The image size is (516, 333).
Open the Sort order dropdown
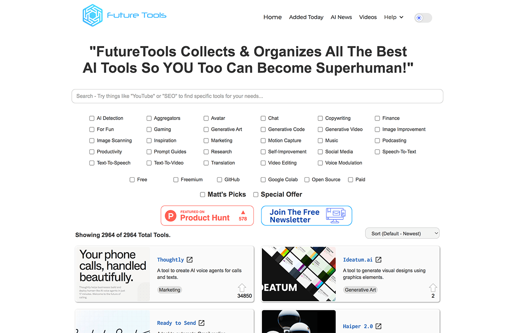click(x=402, y=233)
